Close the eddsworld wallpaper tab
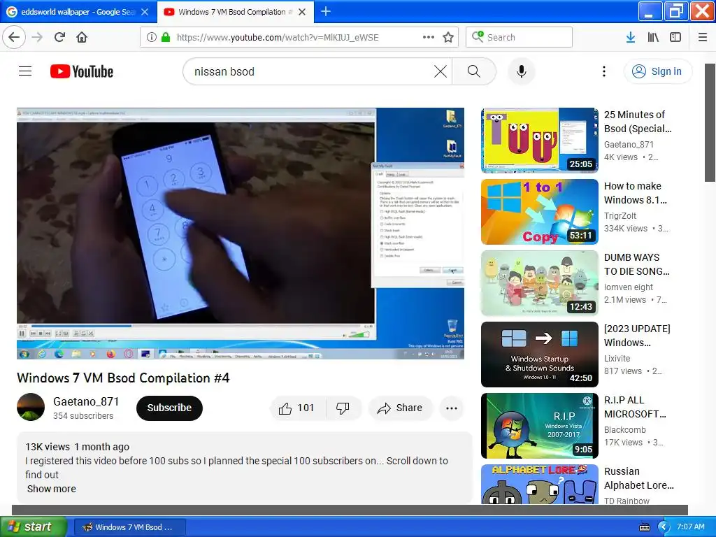Viewport: 716px width, 537px height. [x=144, y=12]
